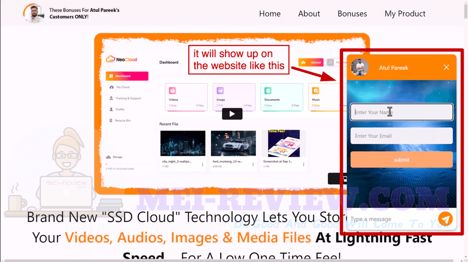The width and height of the screenshot is (468, 262).
Task: Focus the Enter Your Email field
Action: point(401,136)
